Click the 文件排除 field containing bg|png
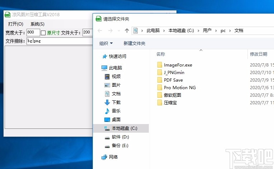 tap(60, 41)
